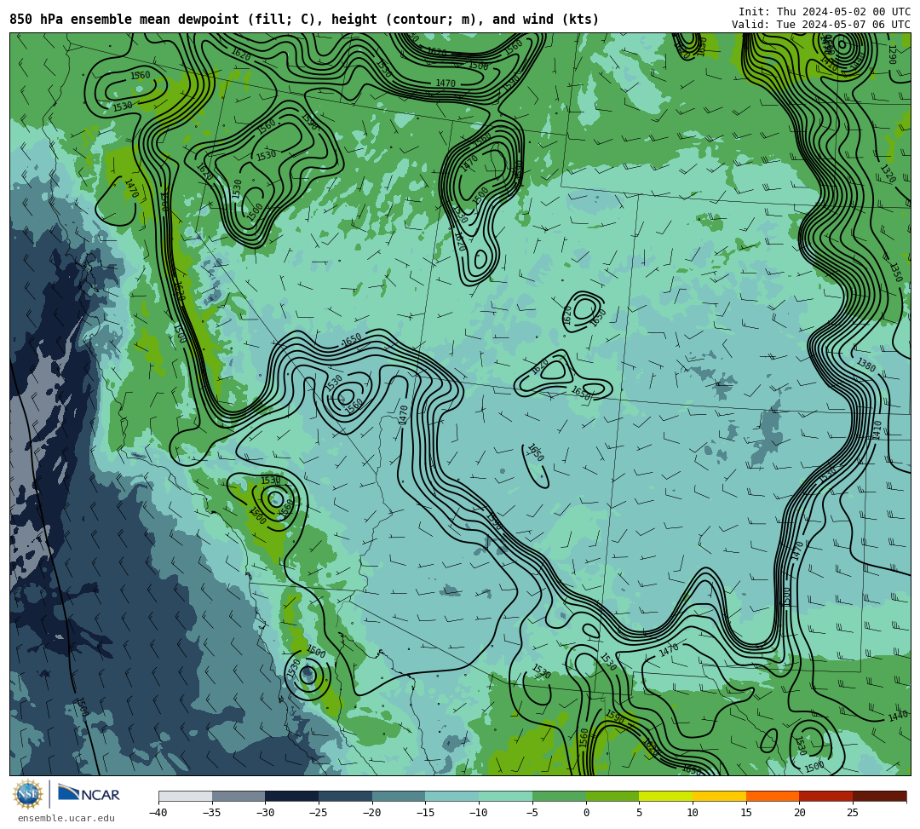Image resolution: width=920 pixels, height=829 pixels.
Task: Open the ensemble.ucar.edu link text
Action: coord(66,819)
